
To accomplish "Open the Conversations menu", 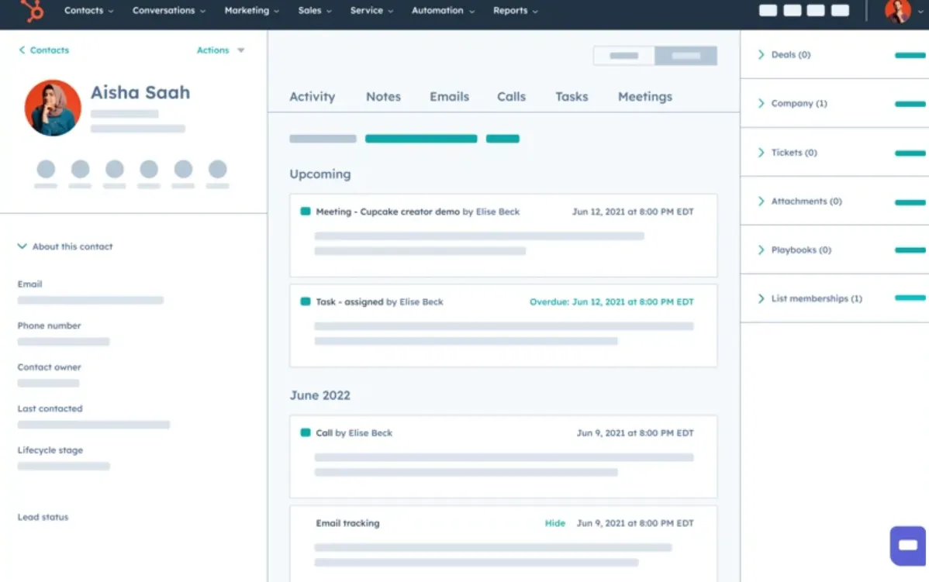I will pos(169,11).
